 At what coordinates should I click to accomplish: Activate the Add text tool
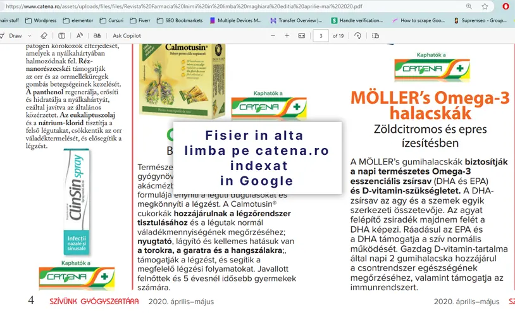[61, 35]
